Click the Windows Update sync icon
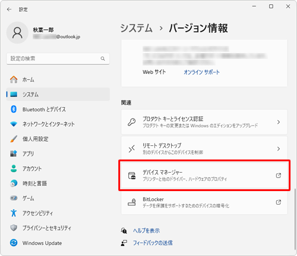The image size is (297, 256). point(14,243)
